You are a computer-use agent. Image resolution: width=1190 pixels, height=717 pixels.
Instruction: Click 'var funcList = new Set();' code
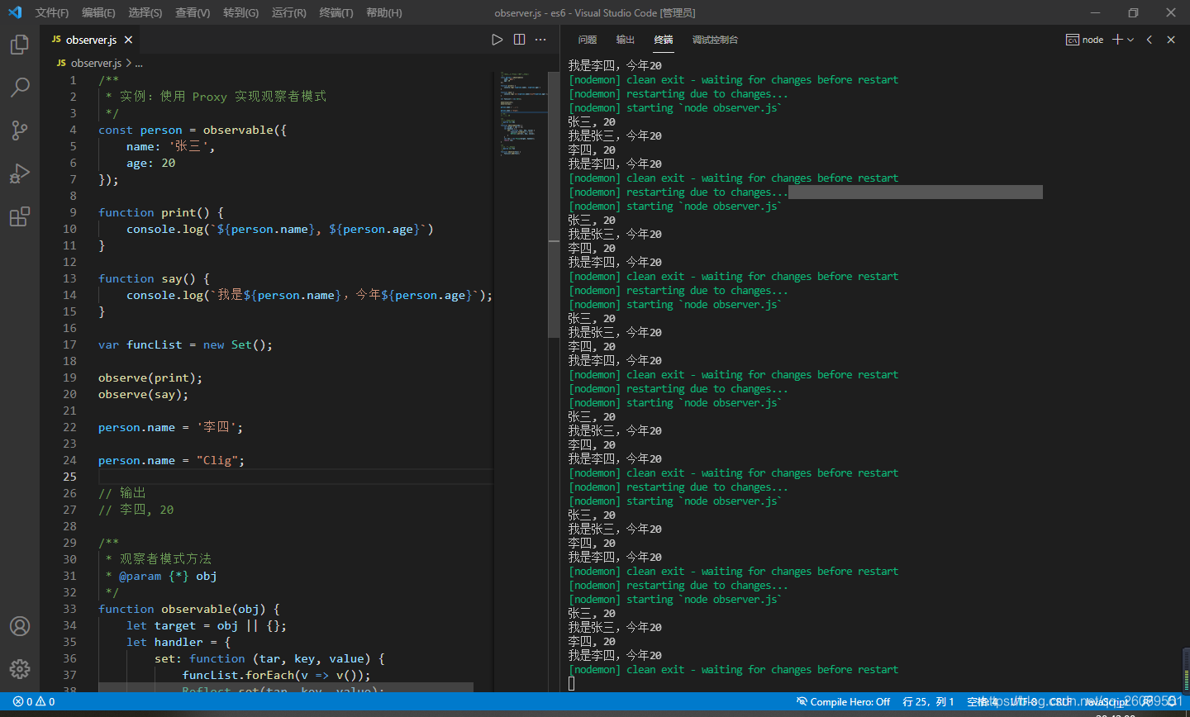185,344
